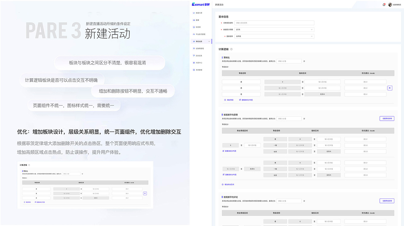Open the notification bell in the header
404x226 pixels.
(x=384, y=5)
